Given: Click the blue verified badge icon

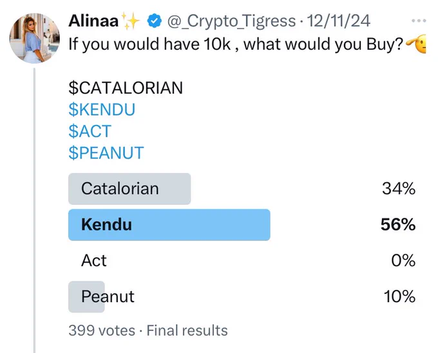Looking at the screenshot, I should [155, 21].
